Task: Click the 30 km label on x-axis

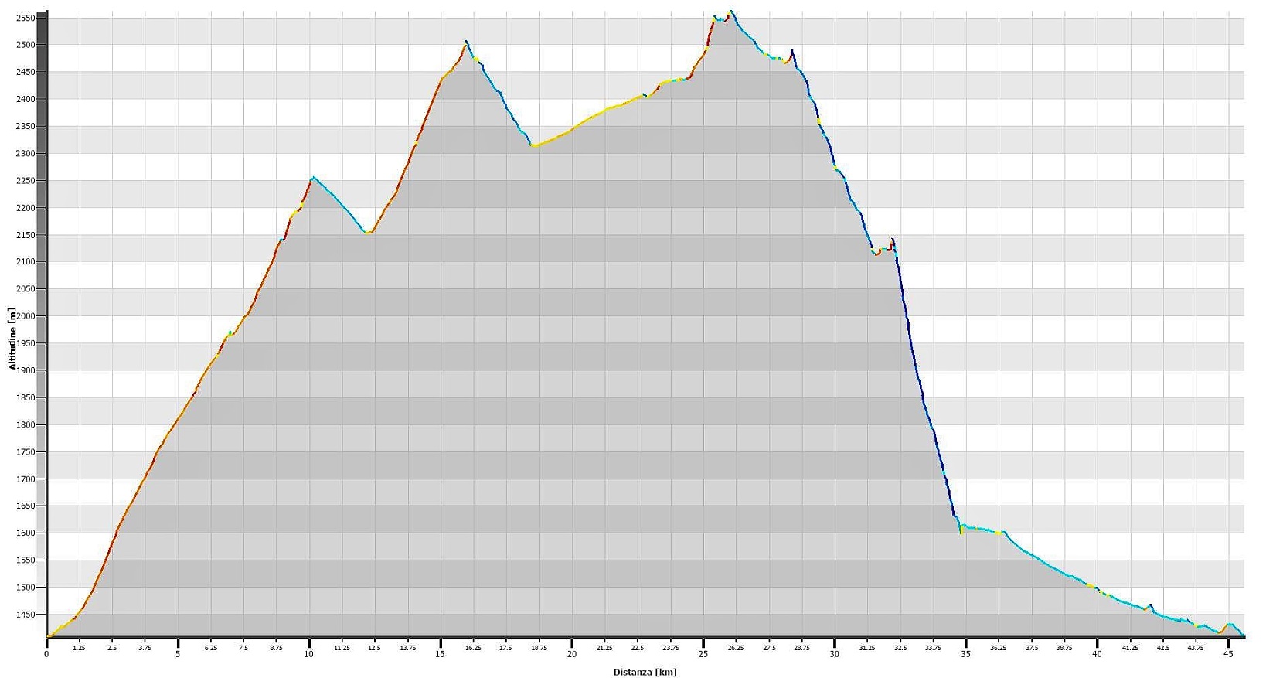Action: [x=834, y=654]
